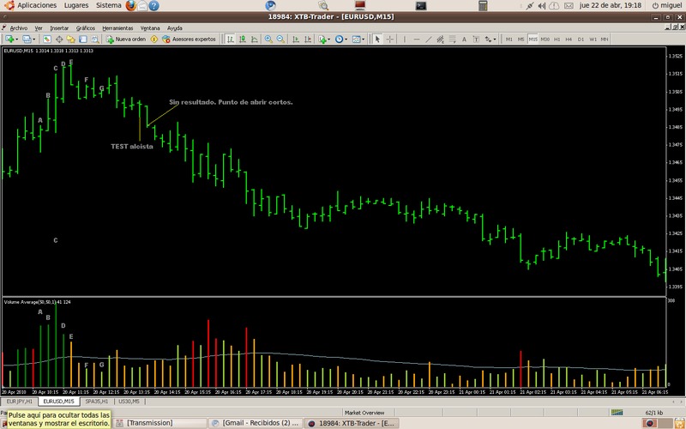Image resolution: width=686 pixels, height=429 pixels.
Task: Switch timeframe to H1
Action: point(557,39)
